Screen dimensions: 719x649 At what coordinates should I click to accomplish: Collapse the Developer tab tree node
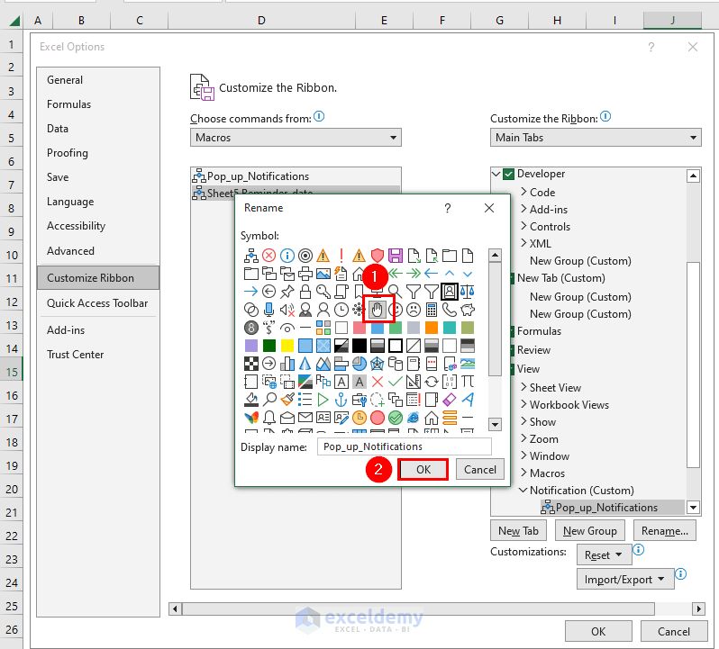(x=496, y=174)
